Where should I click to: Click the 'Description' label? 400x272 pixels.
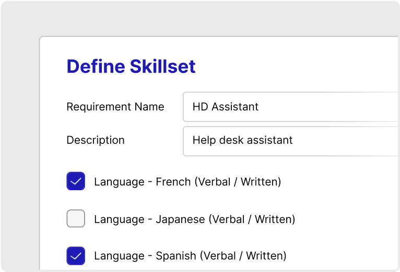pyautogui.click(x=96, y=140)
